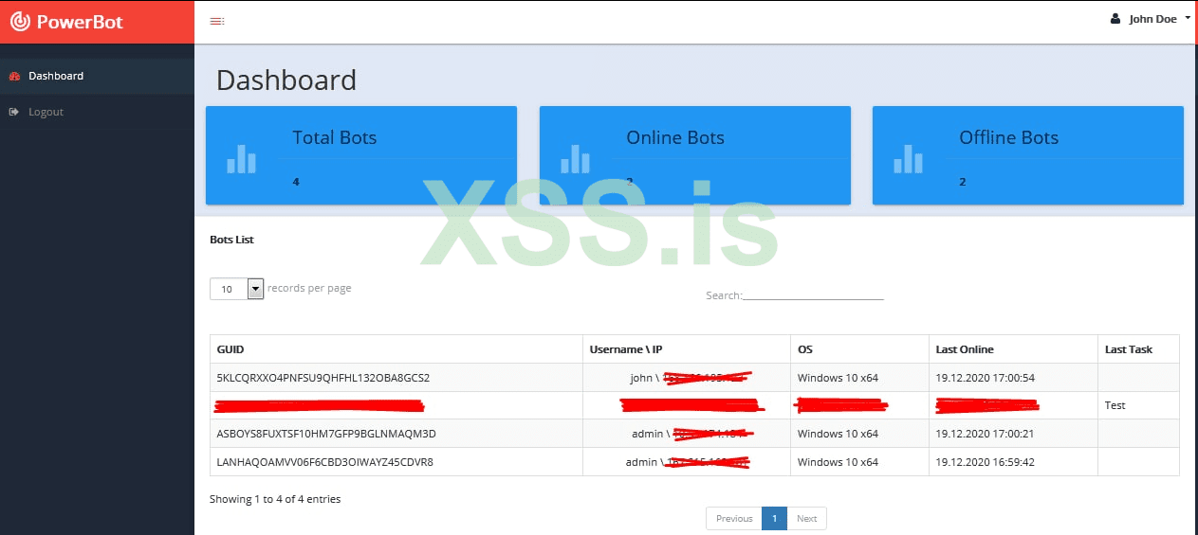Sort by the OS column header
This screenshot has height=535, width=1198.
pyautogui.click(x=859, y=349)
